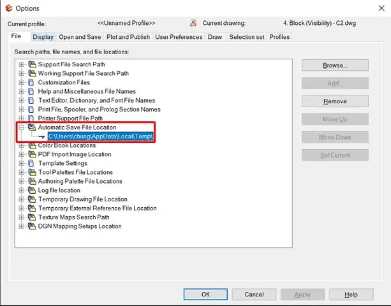Click the DGN Mapping Setups Location icon
This screenshot has height=306, width=391.
coord(32,226)
